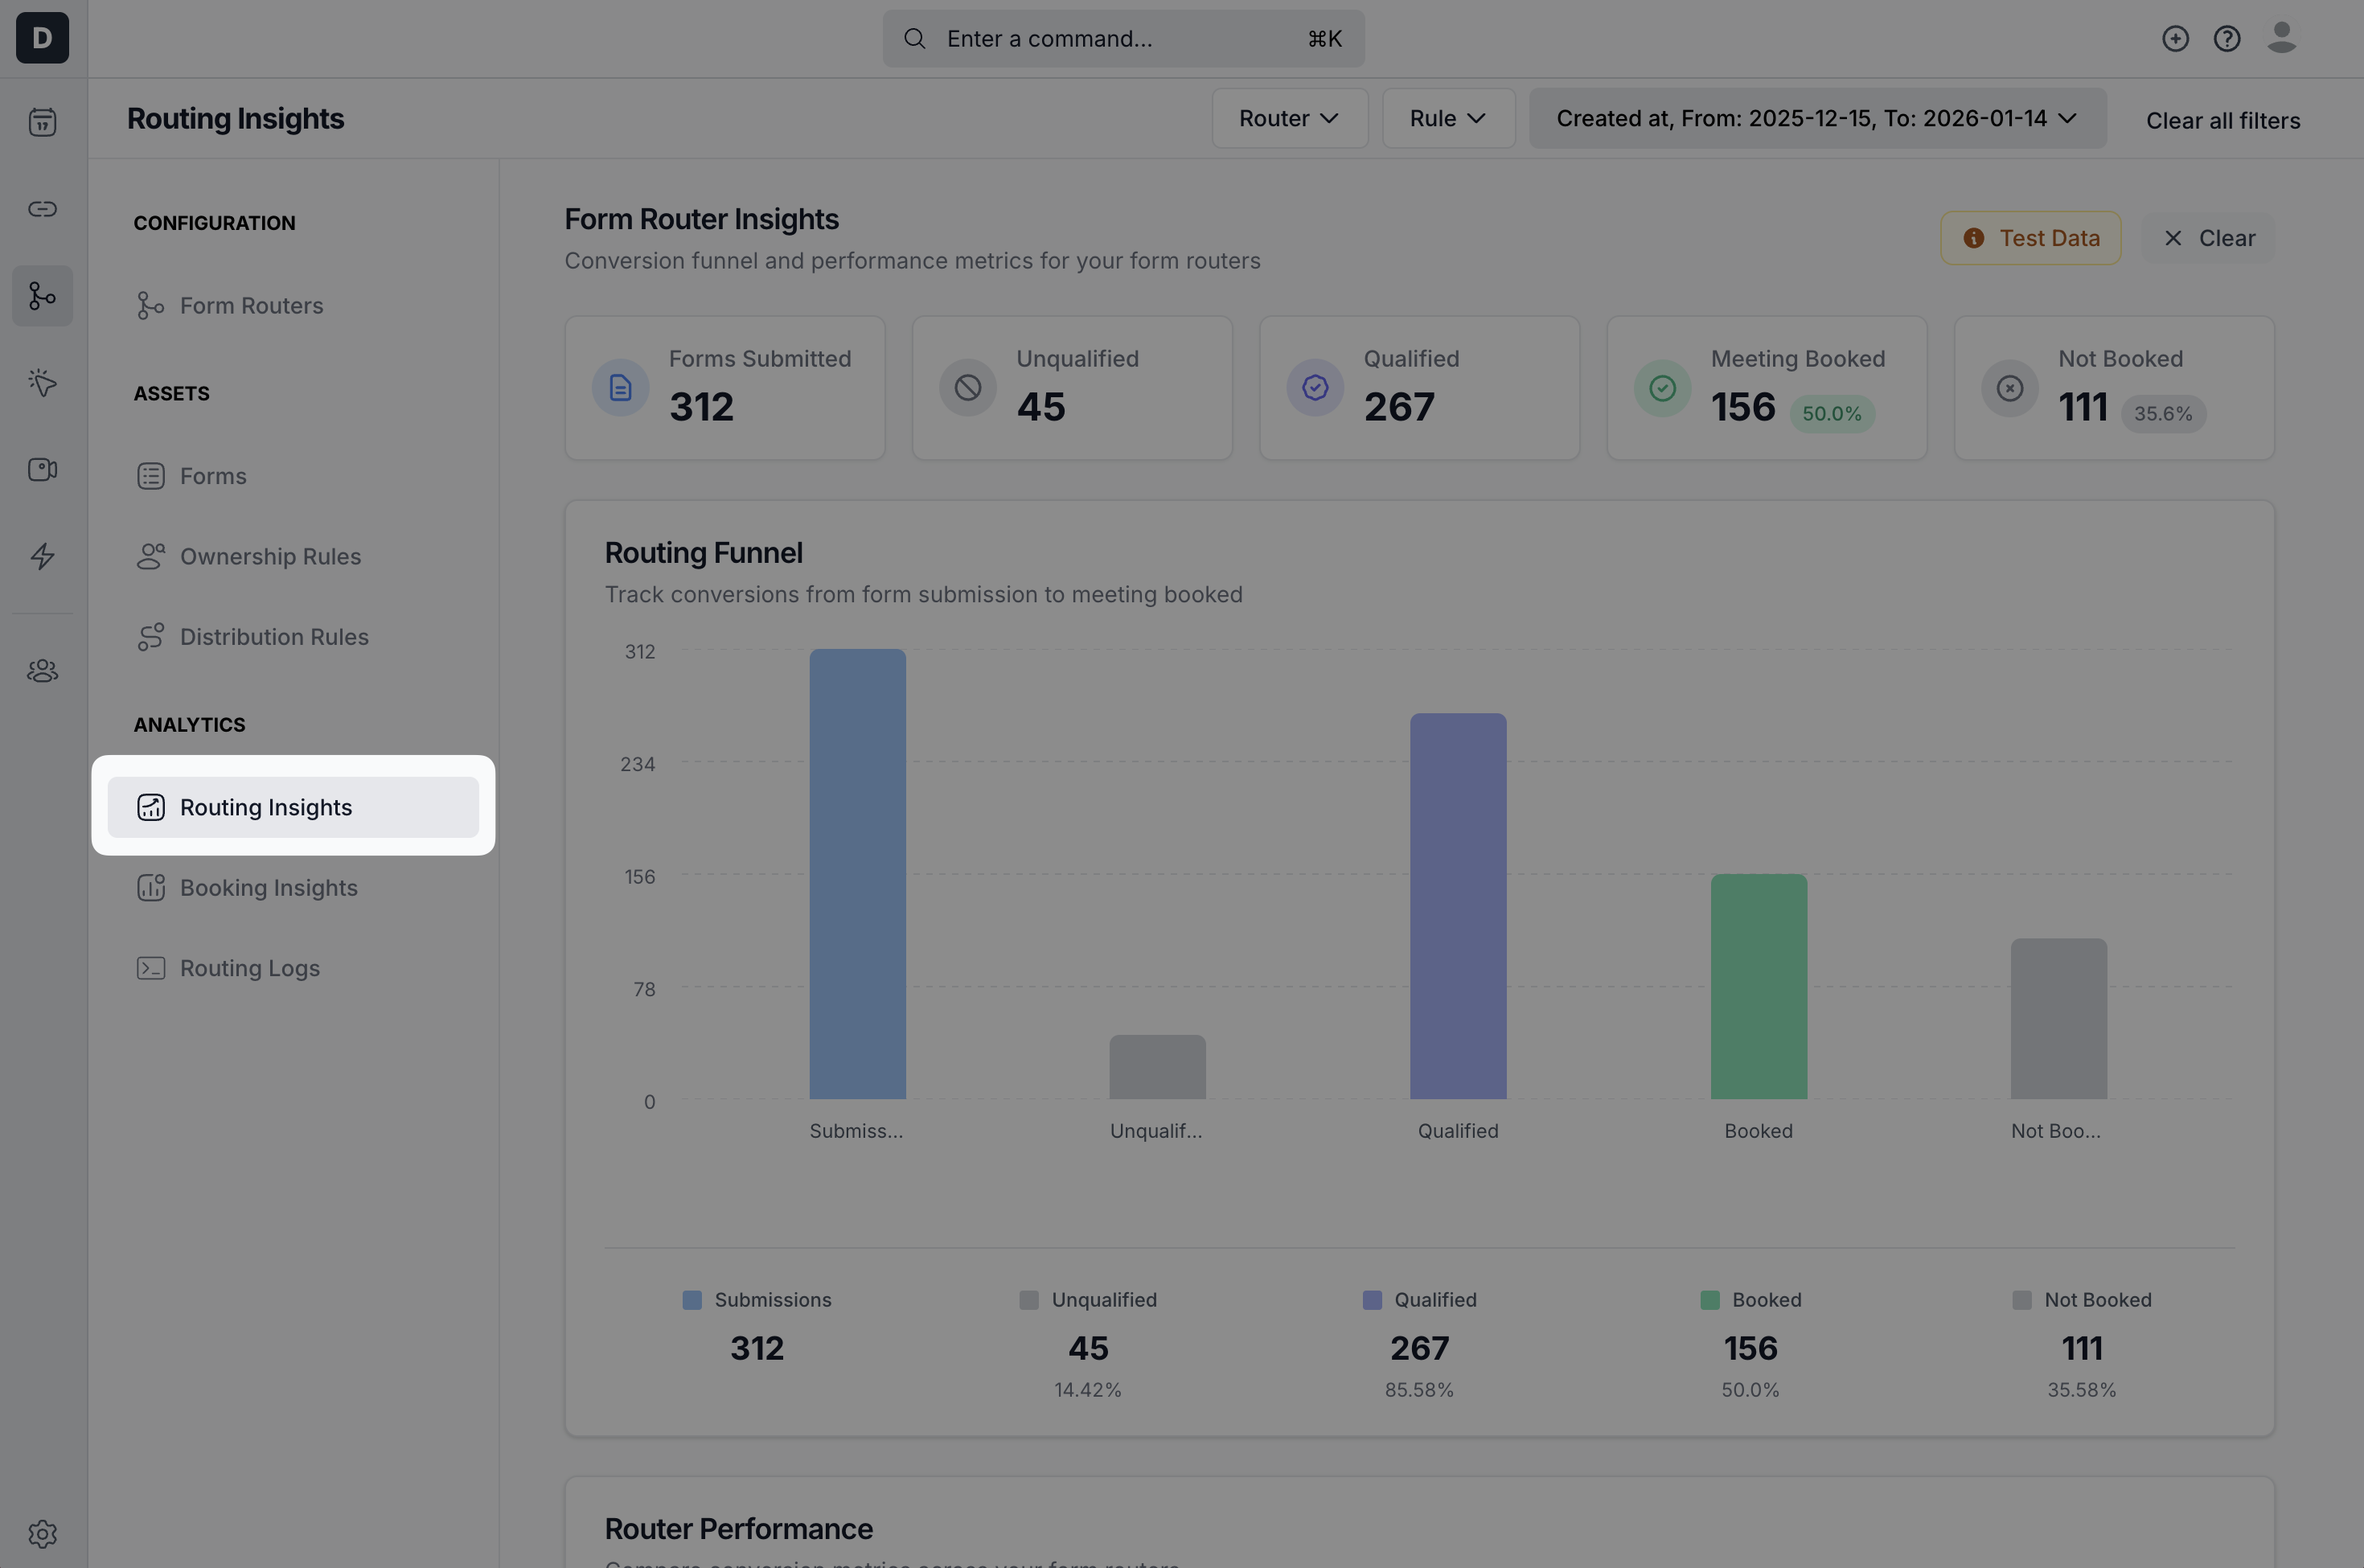Click the link icon in left rail
The height and width of the screenshot is (1568, 2364).
[42, 209]
